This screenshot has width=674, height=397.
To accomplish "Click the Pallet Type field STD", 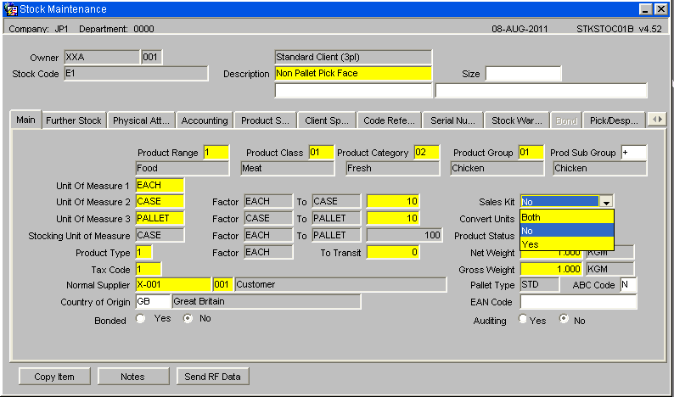I will (540, 284).
